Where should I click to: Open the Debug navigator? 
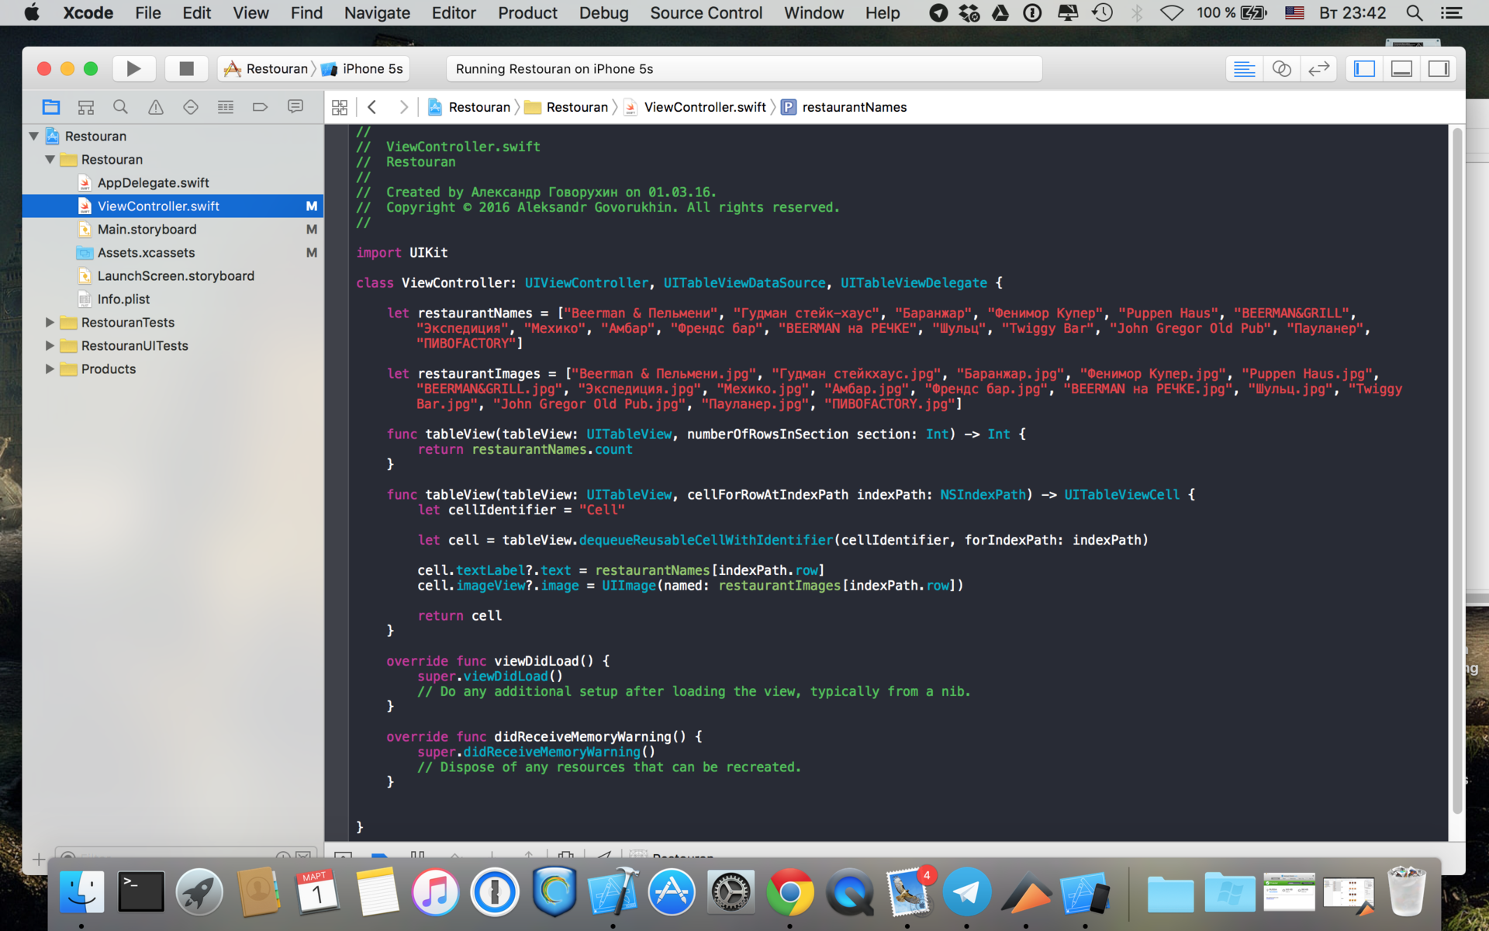point(226,107)
